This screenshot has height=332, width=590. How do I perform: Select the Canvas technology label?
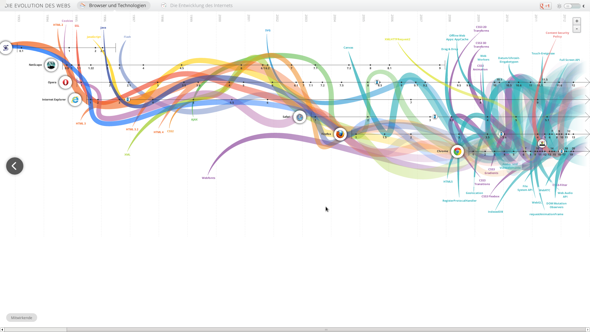click(348, 48)
